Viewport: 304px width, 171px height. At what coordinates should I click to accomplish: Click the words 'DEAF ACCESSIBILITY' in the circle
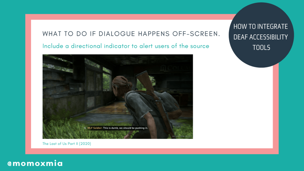pos(260,37)
